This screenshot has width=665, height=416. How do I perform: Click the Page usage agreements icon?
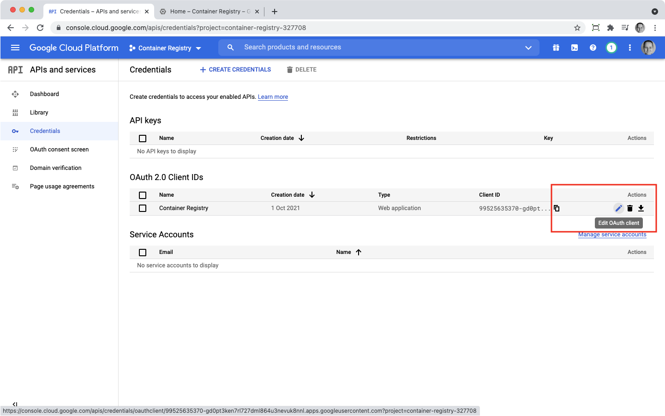click(15, 187)
